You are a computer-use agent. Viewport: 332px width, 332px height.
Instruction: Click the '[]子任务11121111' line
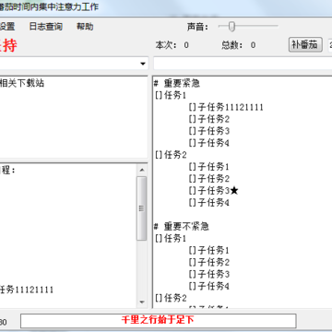tap(226, 107)
